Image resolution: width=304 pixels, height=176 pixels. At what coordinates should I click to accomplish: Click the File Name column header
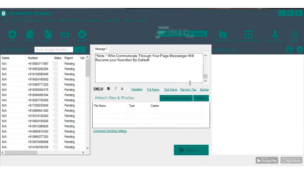point(110,106)
